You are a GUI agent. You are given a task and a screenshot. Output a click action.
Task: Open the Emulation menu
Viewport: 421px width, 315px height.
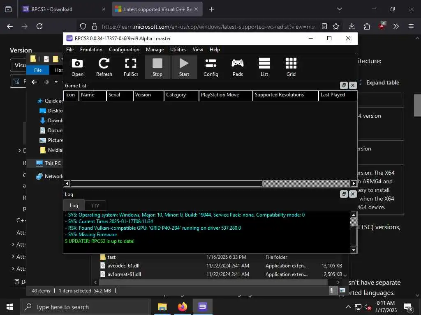point(91,50)
